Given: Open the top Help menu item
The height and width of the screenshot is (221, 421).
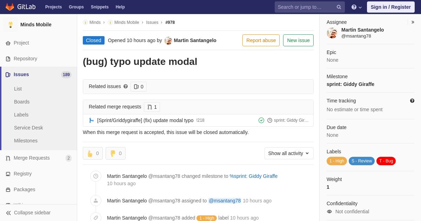Looking at the screenshot, I should 120,7.
